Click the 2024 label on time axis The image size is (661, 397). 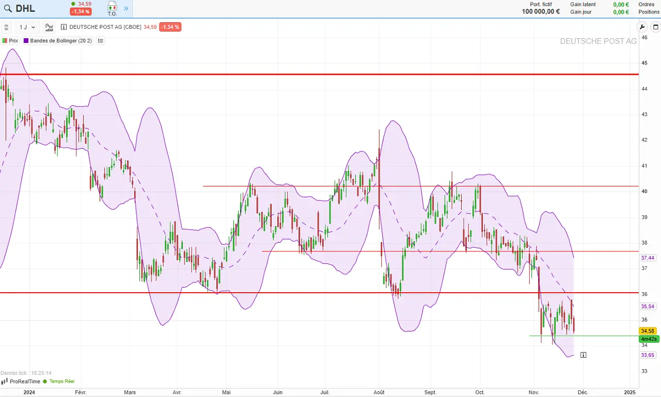click(29, 392)
